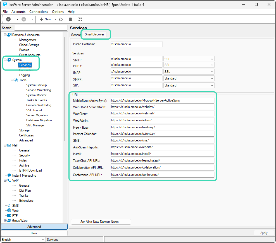This screenshot has height=243, width=276.
Task: Open the POP3 security dropdown
Action: (189, 65)
